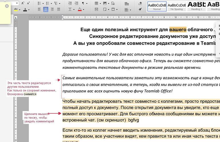
Task: Click the text "bgfvg" in the document
Action: click(133, 120)
